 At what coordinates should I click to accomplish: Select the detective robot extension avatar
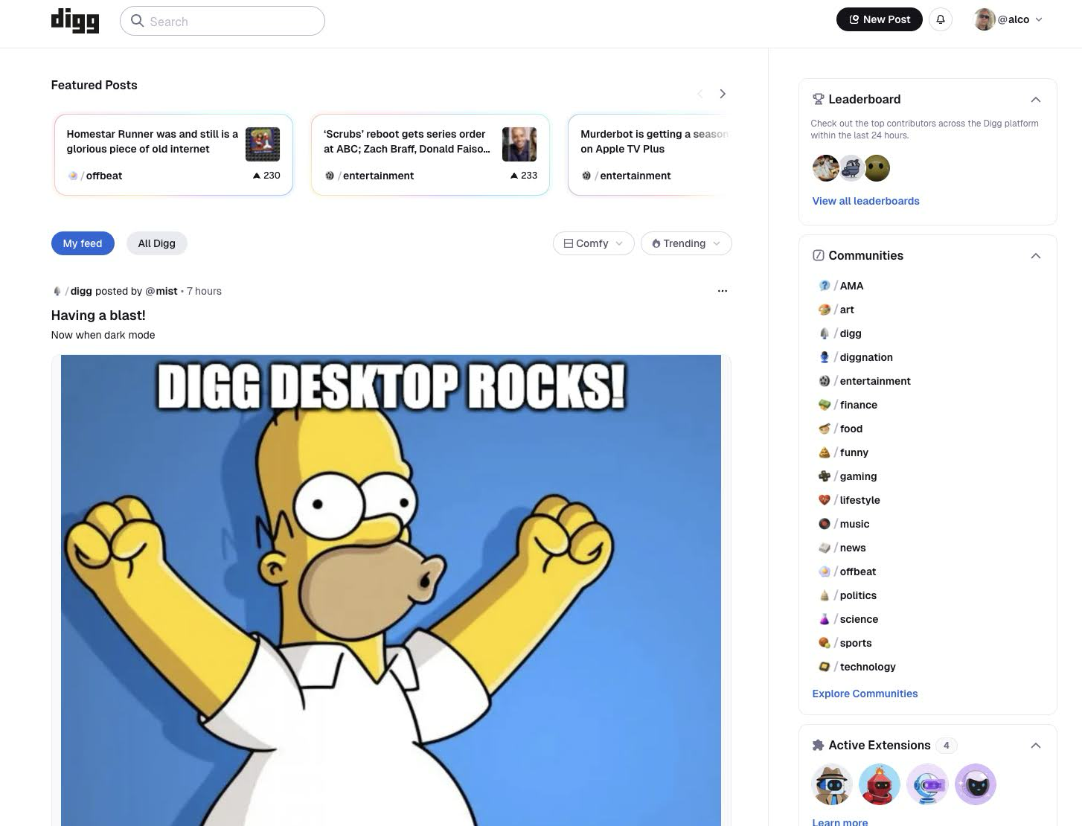pos(832,784)
